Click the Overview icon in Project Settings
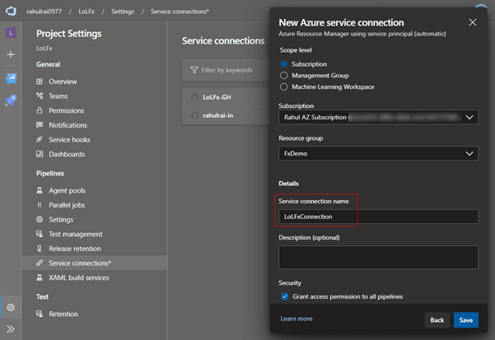This screenshot has height=340, width=495. 40,82
